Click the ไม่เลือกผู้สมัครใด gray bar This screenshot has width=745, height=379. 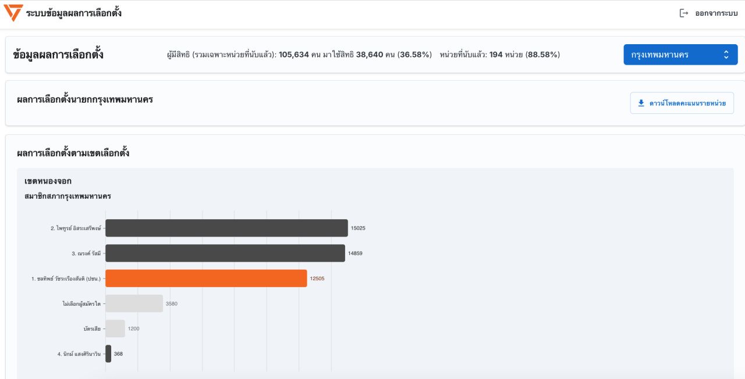[134, 303]
